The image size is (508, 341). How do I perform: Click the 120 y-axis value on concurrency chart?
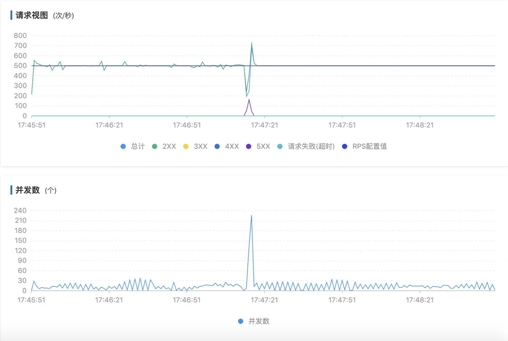[x=20, y=250]
